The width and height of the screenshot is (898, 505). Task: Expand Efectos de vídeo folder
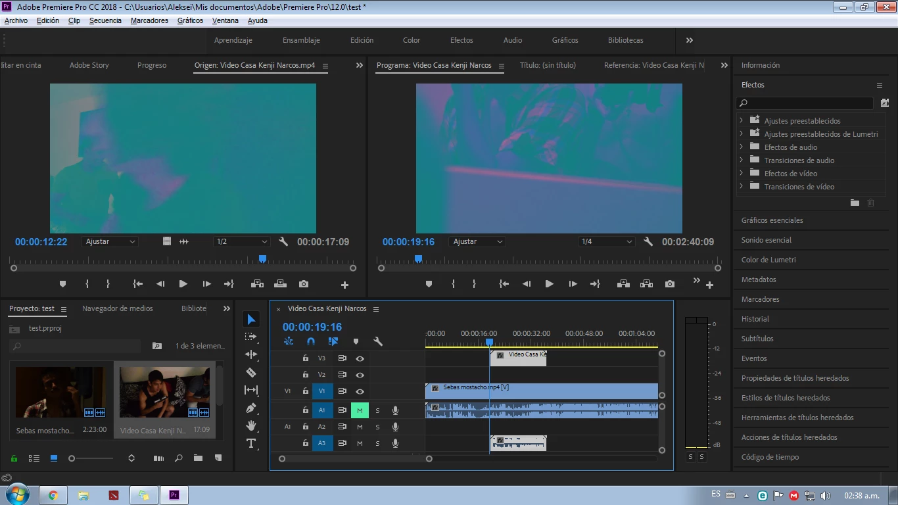[x=741, y=173]
